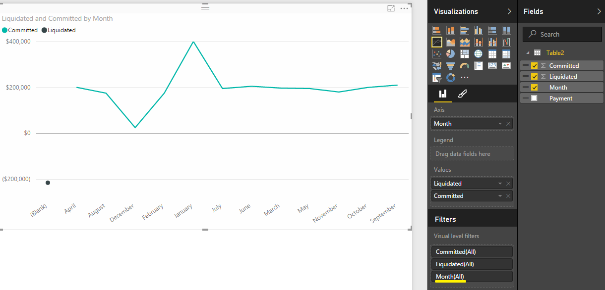Select the gauge visualization
Screen dimensions: 605x290
465,66
